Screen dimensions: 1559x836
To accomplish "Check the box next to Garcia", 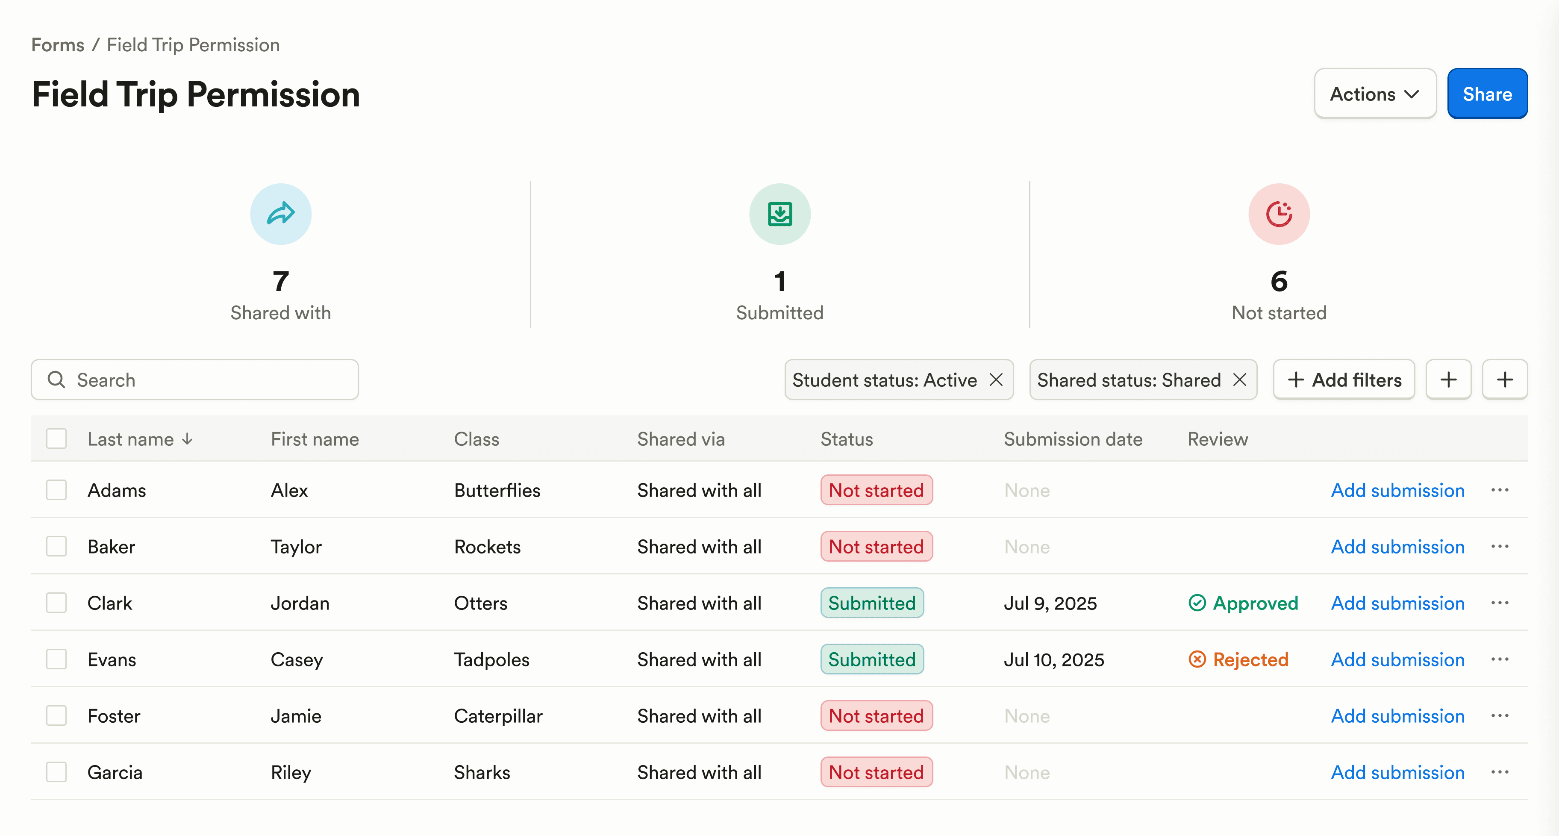I will tap(56, 772).
